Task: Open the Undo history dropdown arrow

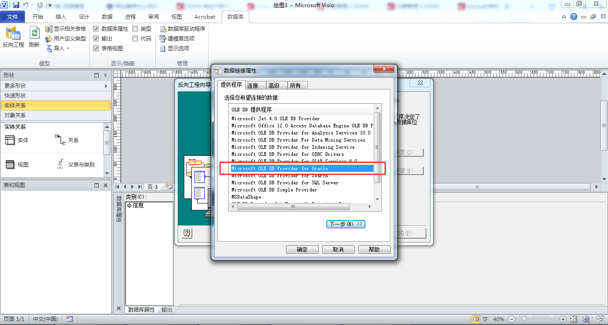Action: click(32, 5)
